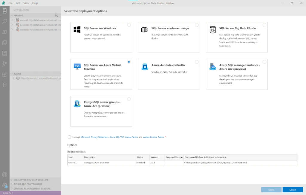Open the Extensions view icon
The image size is (306, 195).
pos(4,74)
